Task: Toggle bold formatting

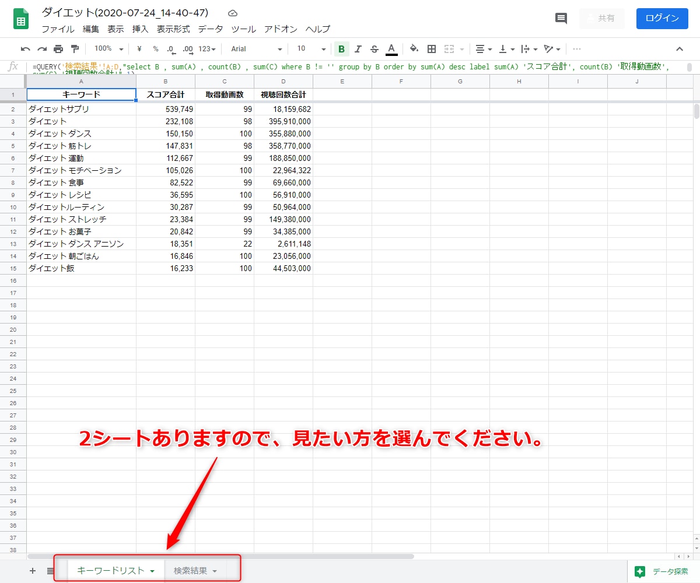Action: tap(341, 49)
